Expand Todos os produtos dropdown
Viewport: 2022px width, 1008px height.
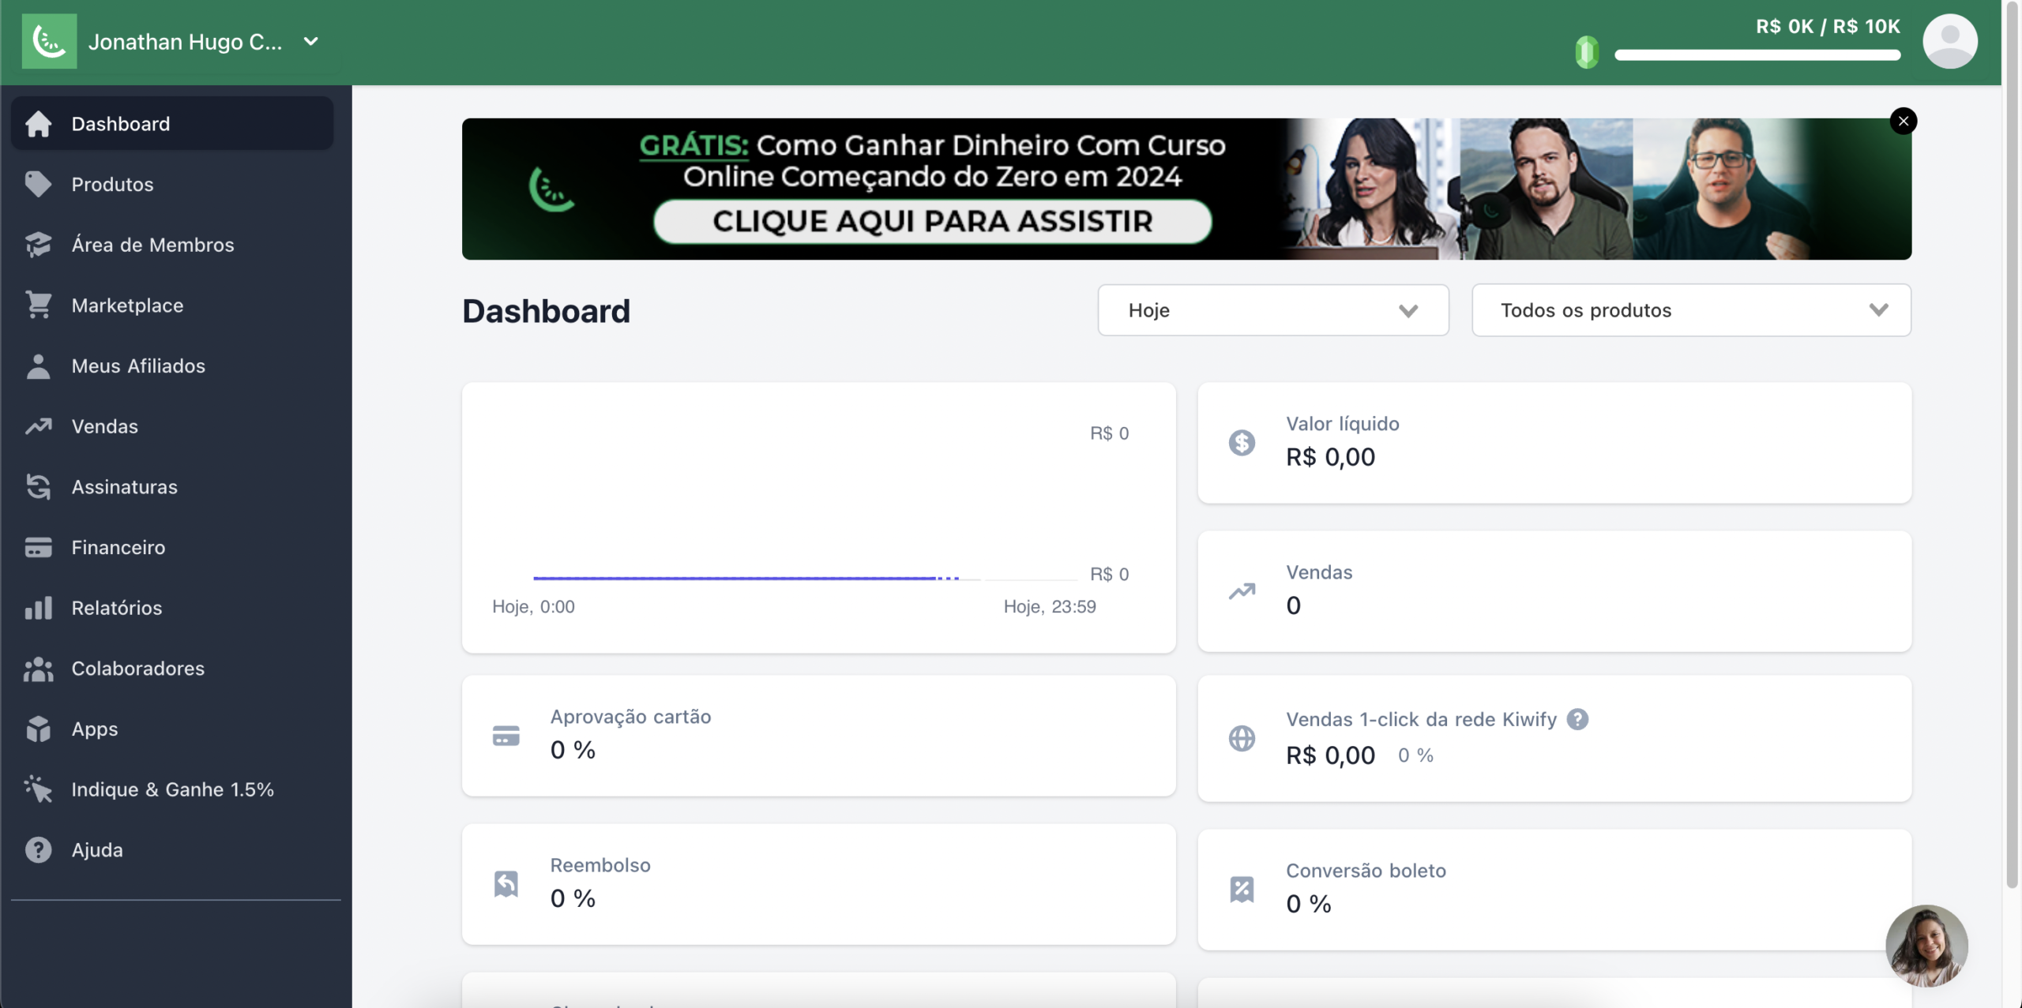1692,311
